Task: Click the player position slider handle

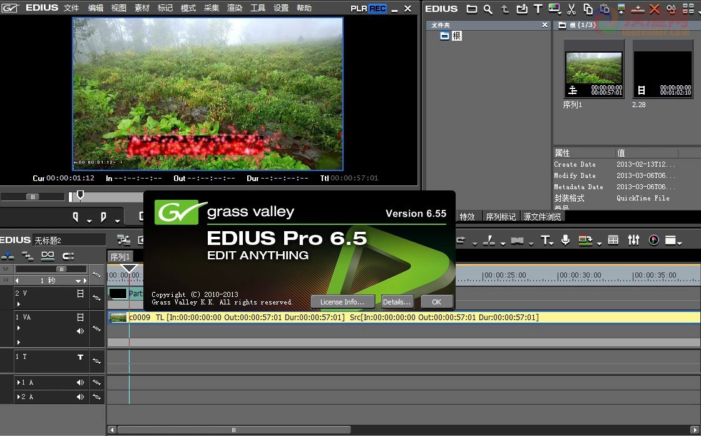Action: 80,195
